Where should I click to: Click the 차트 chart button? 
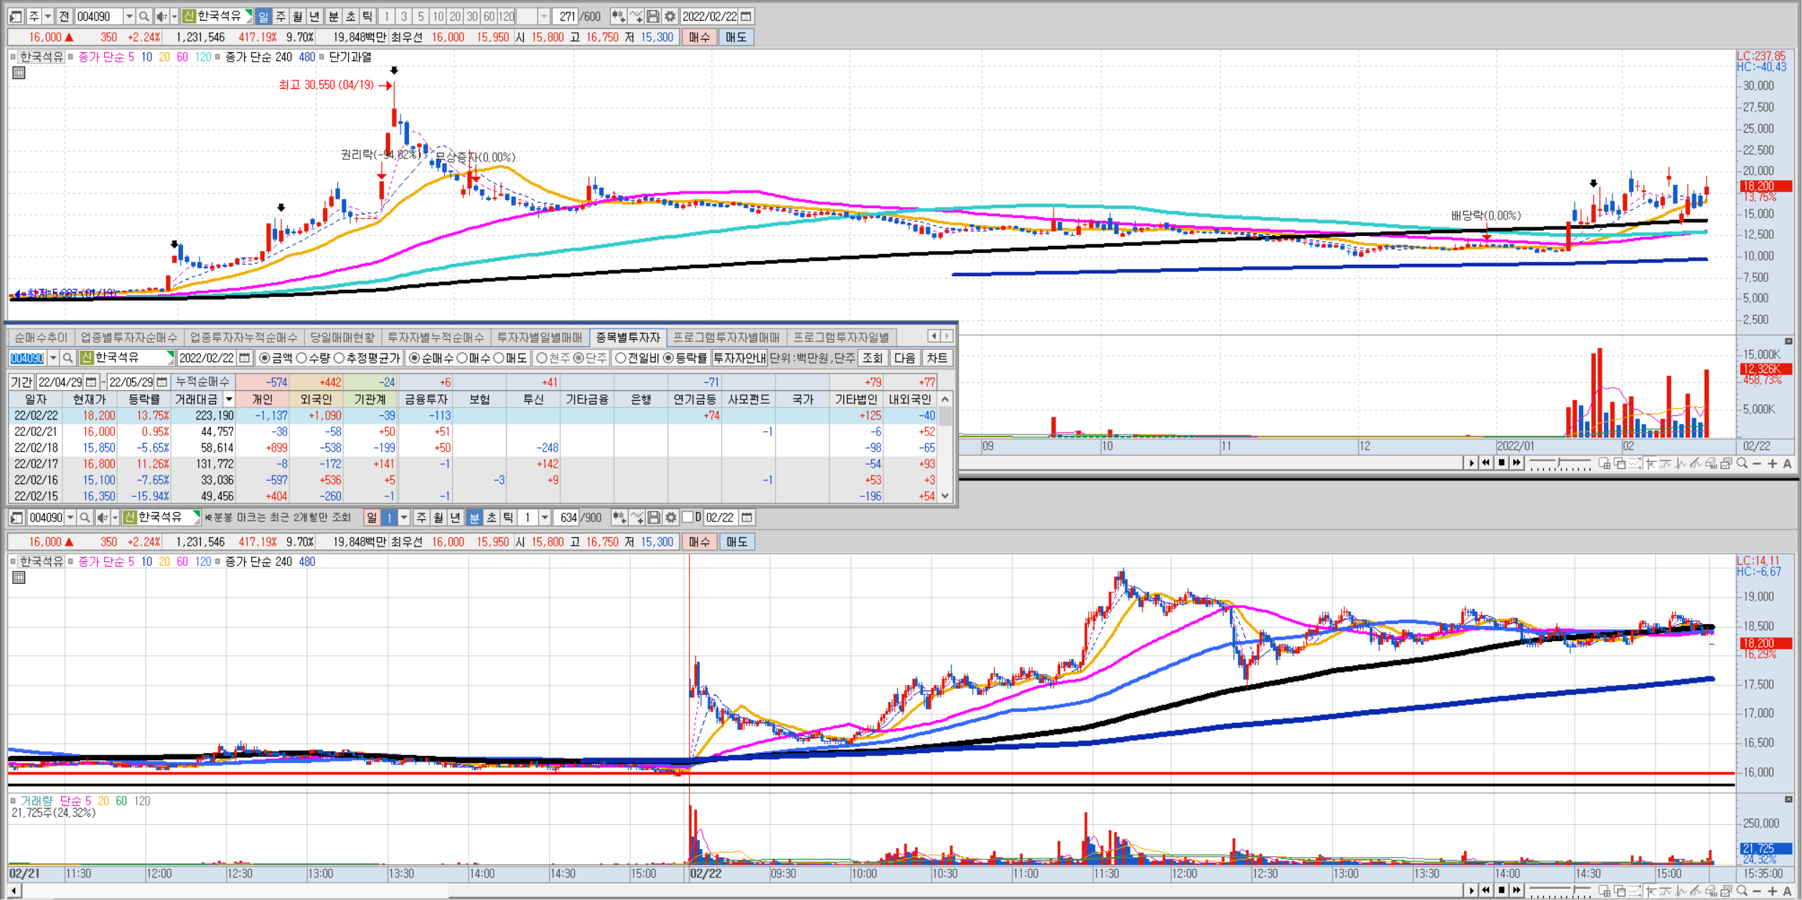[937, 358]
